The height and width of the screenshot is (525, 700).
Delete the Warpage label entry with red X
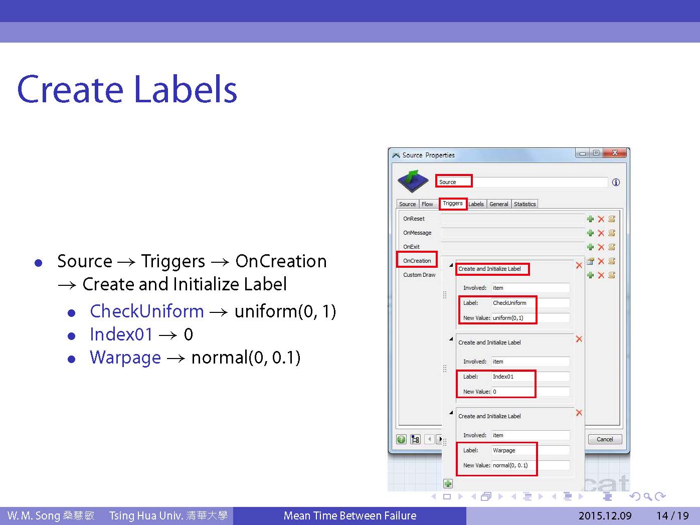click(579, 413)
